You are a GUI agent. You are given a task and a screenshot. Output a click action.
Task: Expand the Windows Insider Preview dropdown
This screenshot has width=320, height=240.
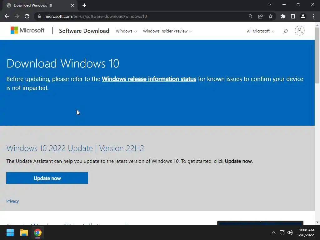pos(167,31)
